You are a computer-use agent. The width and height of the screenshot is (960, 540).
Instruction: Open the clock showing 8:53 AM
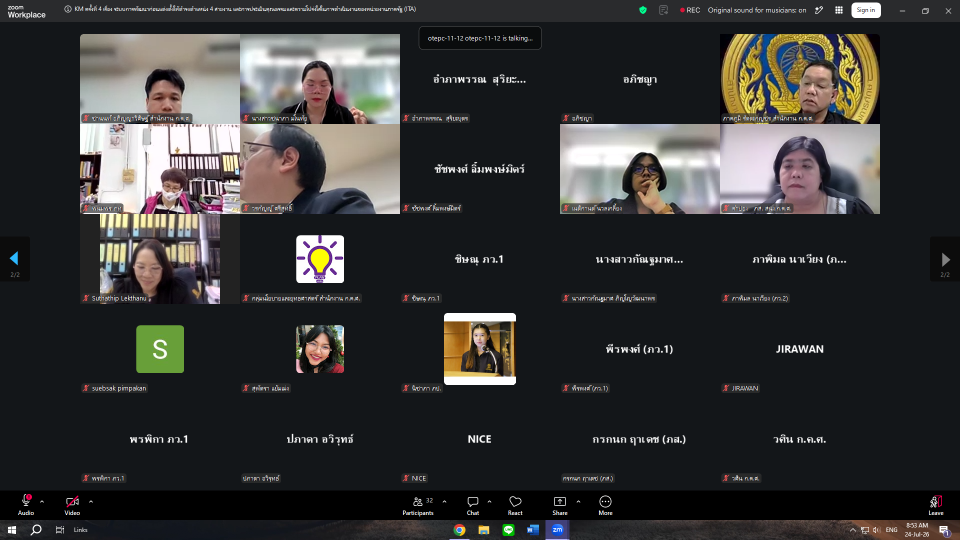917,530
